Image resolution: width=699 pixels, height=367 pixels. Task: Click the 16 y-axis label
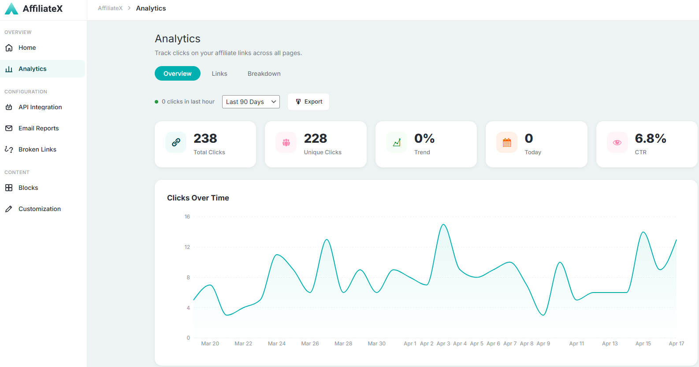pyautogui.click(x=187, y=217)
